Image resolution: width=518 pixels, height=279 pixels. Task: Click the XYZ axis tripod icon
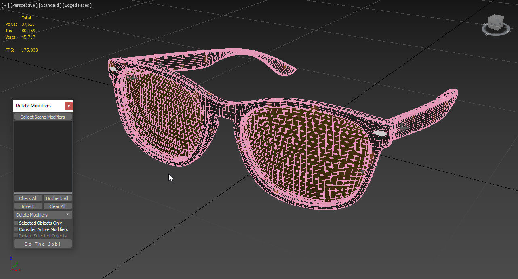pos(14,264)
